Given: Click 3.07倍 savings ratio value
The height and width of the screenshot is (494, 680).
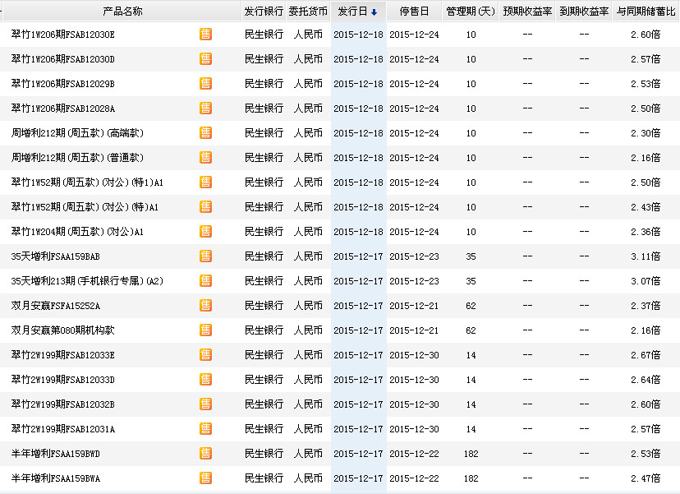Looking at the screenshot, I should (x=646, y=281).
